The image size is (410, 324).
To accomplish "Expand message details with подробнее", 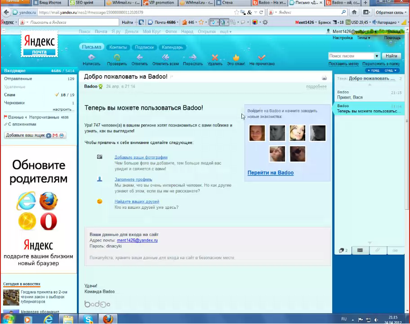I will tap(316, 86).
